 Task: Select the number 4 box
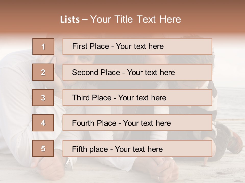pos(43,123)
